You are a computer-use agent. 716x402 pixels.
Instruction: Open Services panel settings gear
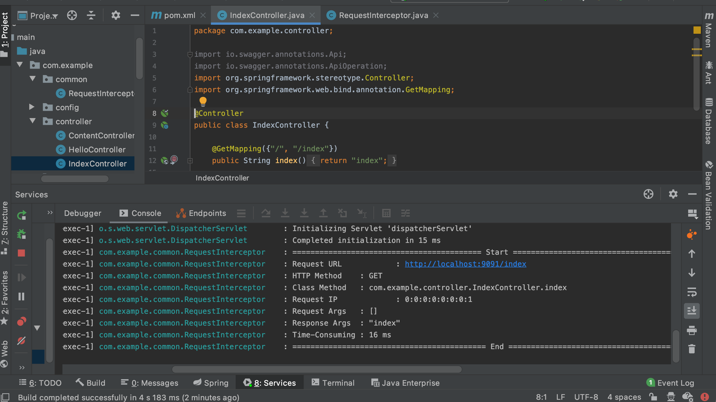[673, 194]
